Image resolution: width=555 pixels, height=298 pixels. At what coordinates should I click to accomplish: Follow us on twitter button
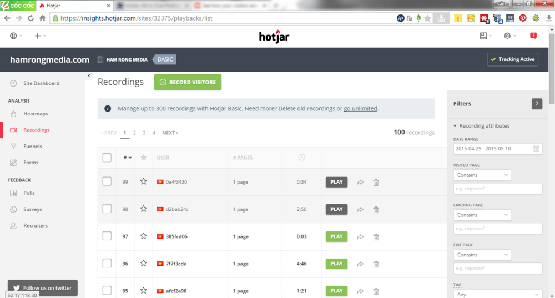[x=43, y=288]
